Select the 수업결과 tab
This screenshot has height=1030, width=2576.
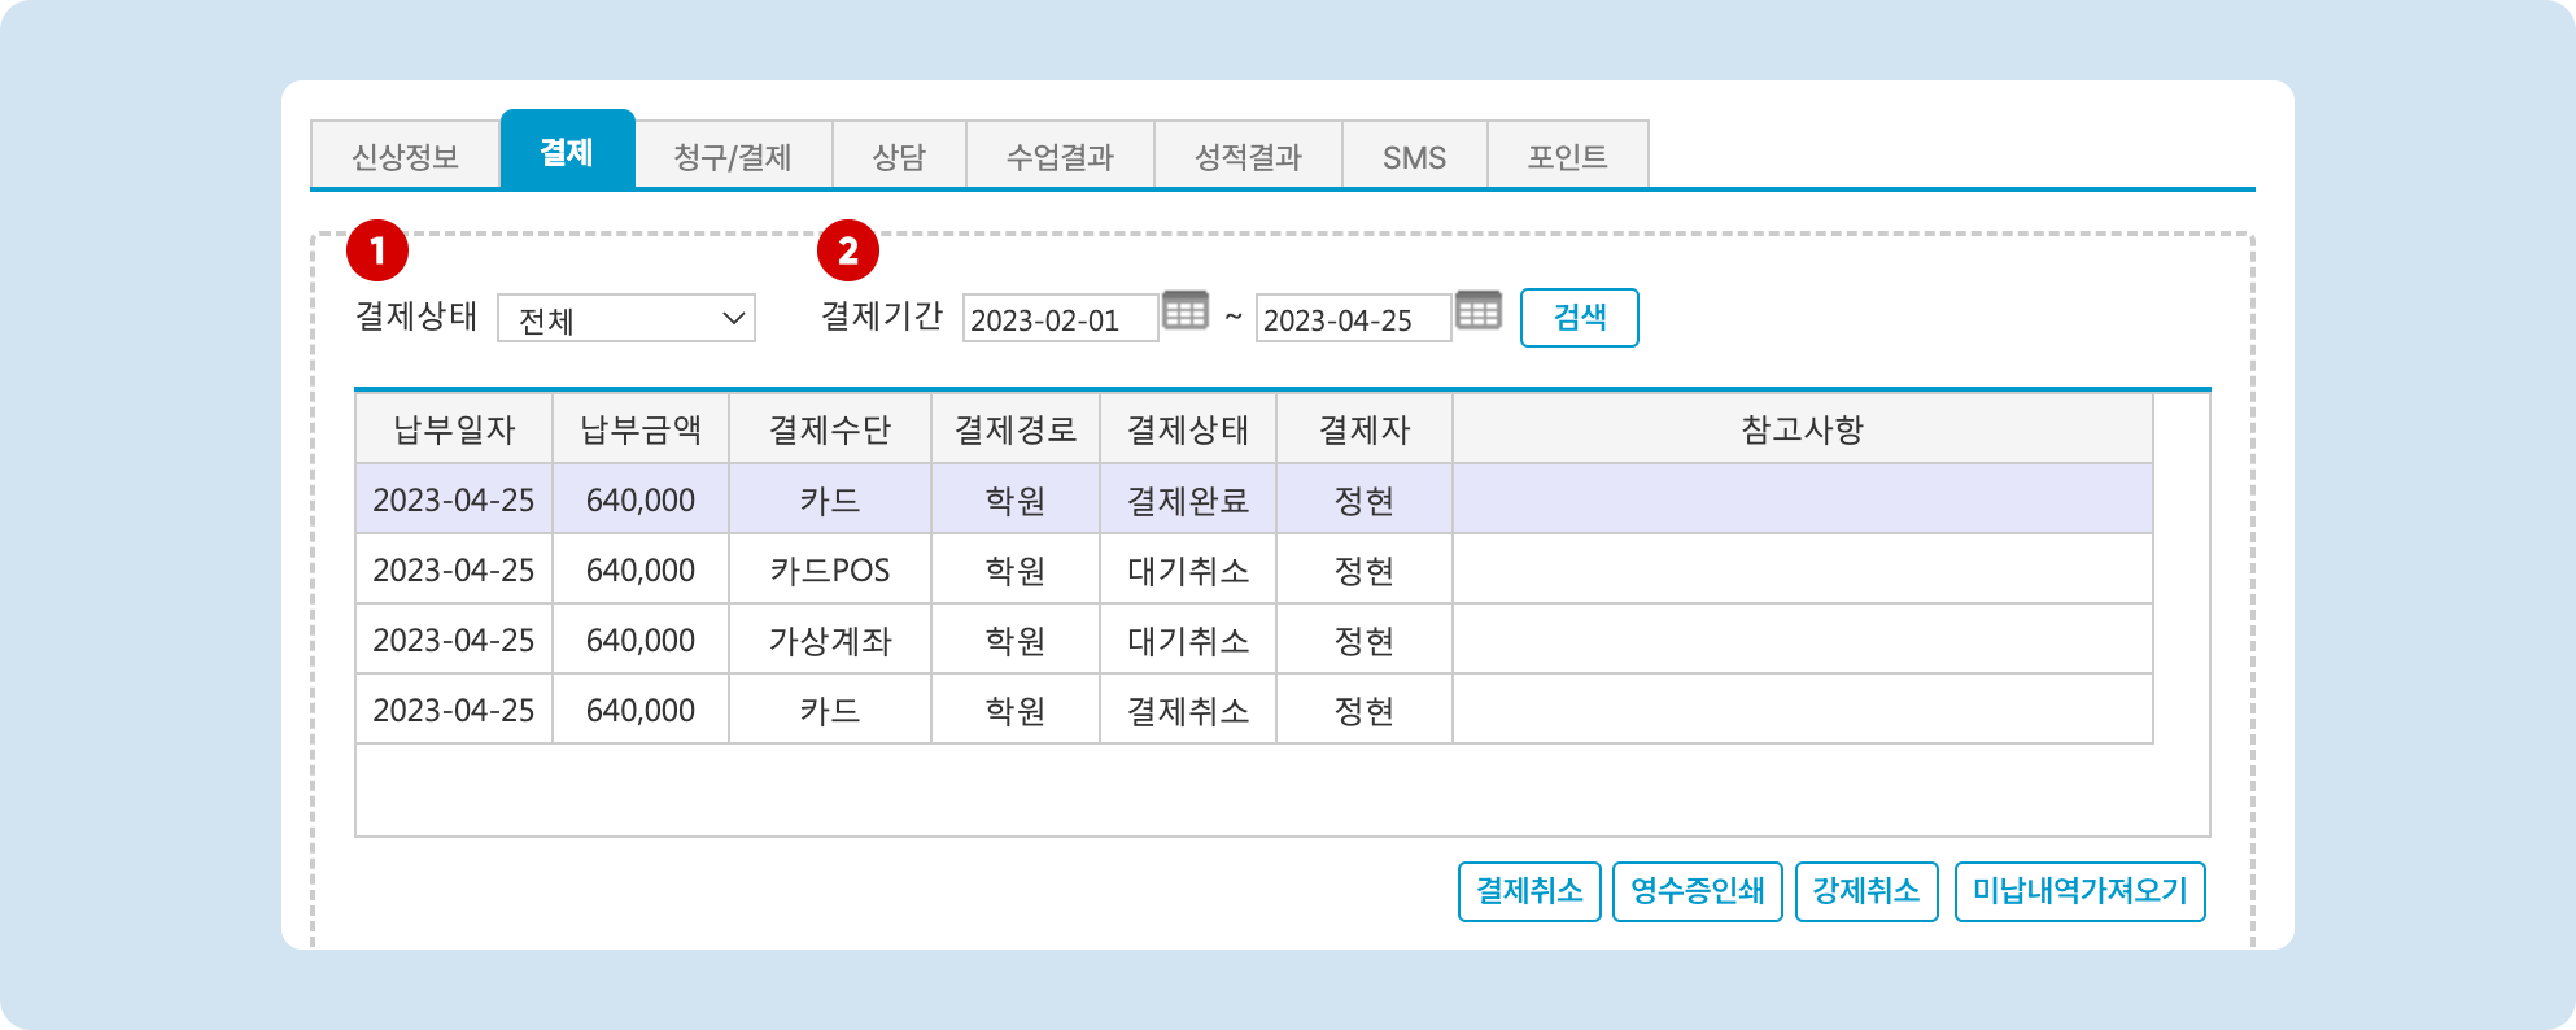click(x=1059, y=156)
